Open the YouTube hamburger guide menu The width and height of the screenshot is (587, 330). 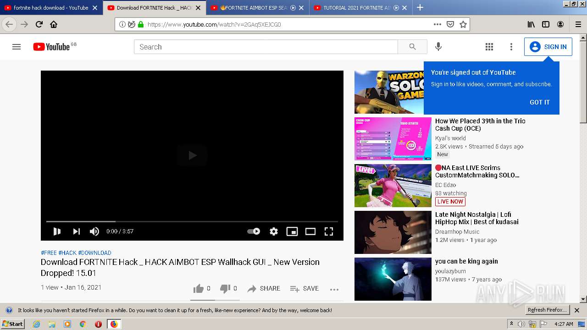(17, 47)
